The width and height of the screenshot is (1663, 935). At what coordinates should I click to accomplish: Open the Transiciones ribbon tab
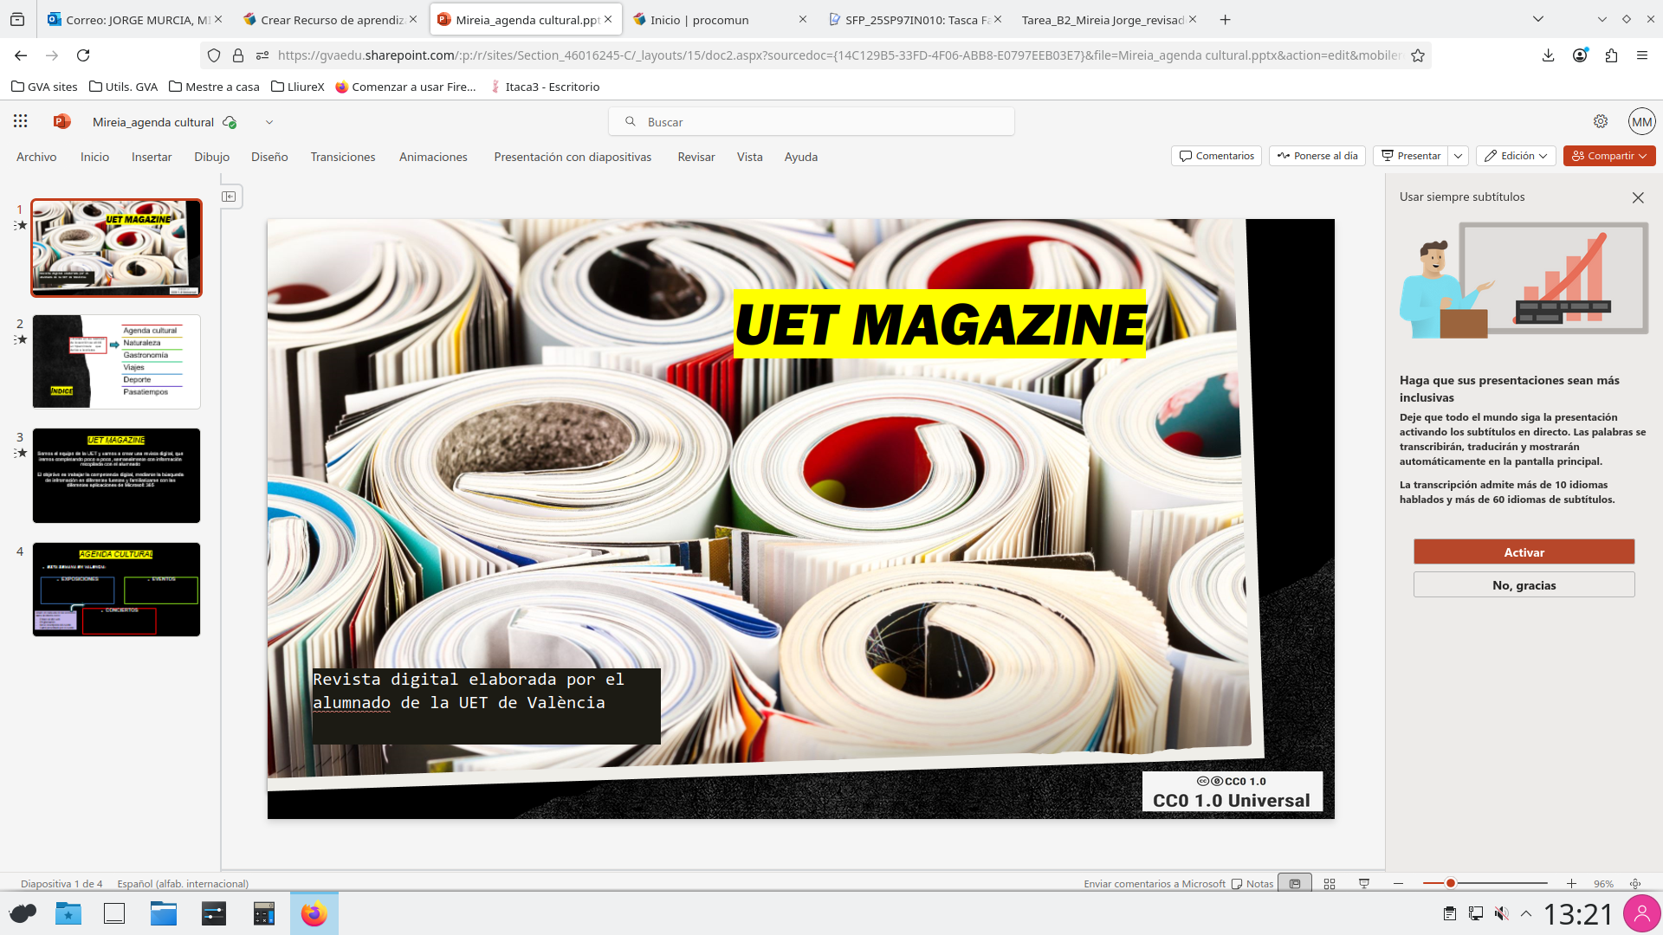tap(343, 157)
